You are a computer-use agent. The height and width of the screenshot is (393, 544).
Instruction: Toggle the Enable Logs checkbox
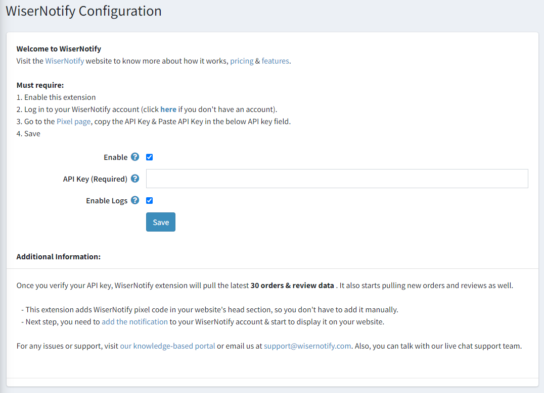coord(150,200)
